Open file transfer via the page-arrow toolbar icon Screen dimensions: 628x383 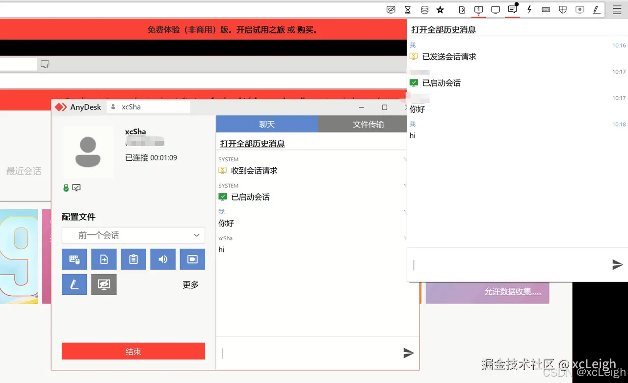tap(462, 10)
